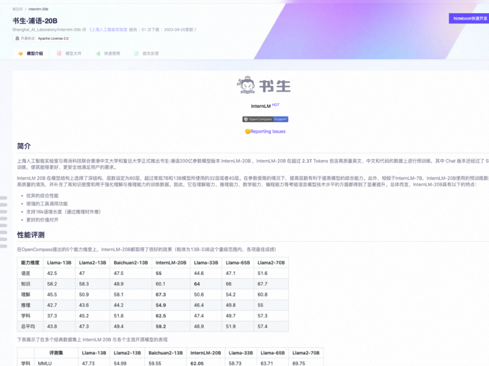489x366 pixels.
Task: Click the 模型介绍 tab cube icon
Action: tap(21, 54)
